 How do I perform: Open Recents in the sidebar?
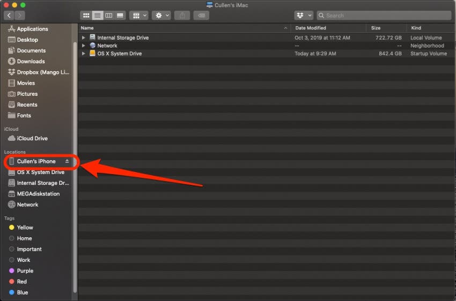pyautogui.click(x=27, y=104)
